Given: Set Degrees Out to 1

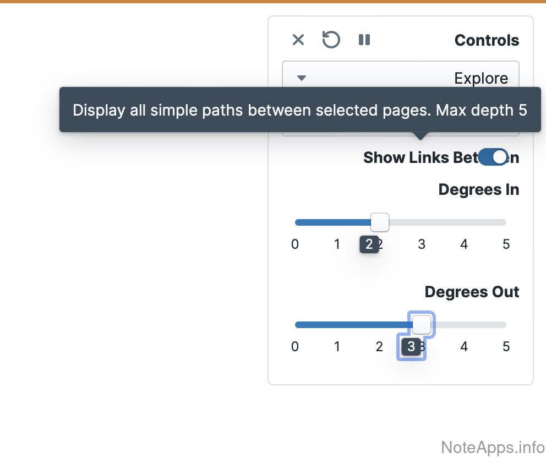Looking at the screenshot, I should click(337, 325).
